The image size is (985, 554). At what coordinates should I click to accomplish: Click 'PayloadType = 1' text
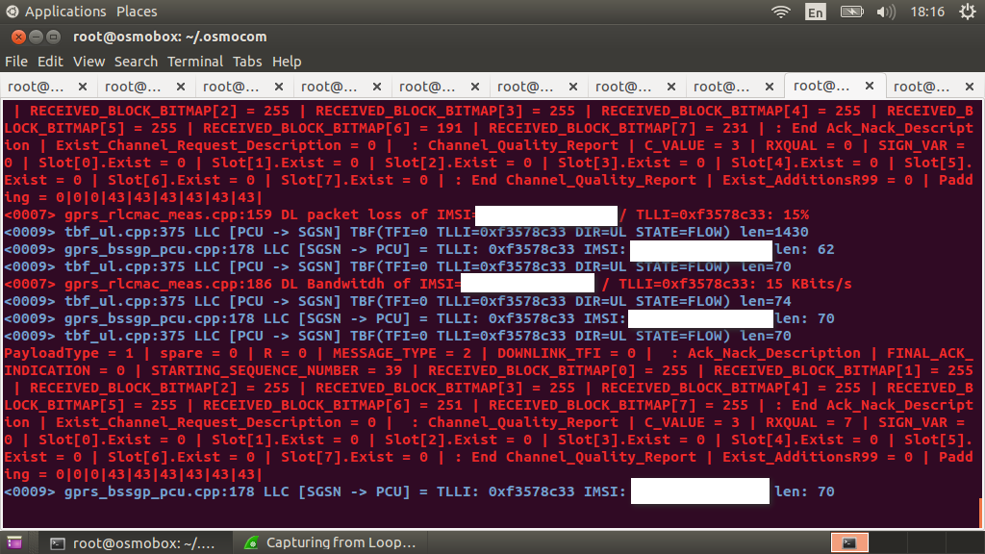pyautogui.click(x=69, y=353)
